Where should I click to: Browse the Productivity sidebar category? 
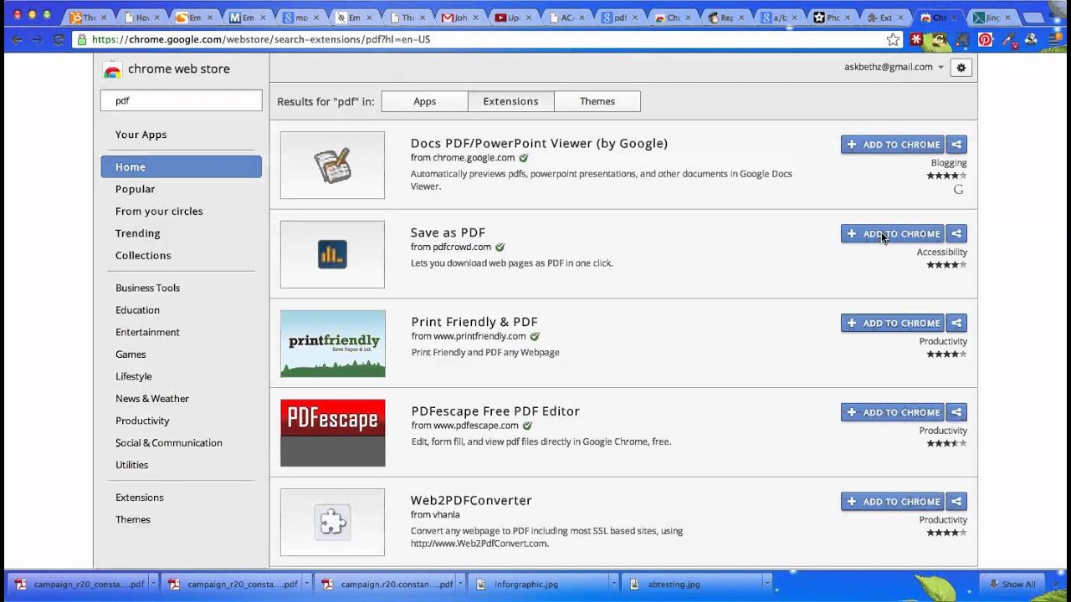142,421
